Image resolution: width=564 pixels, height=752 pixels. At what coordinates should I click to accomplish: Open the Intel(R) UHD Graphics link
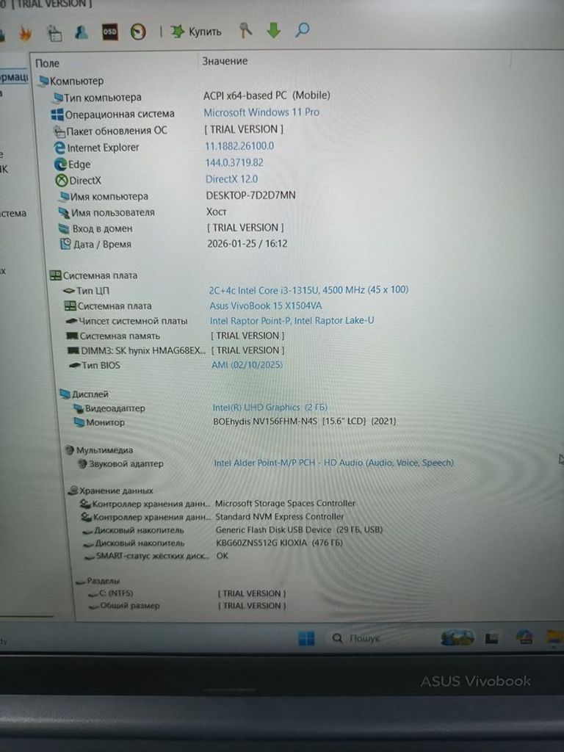[270, 407]
